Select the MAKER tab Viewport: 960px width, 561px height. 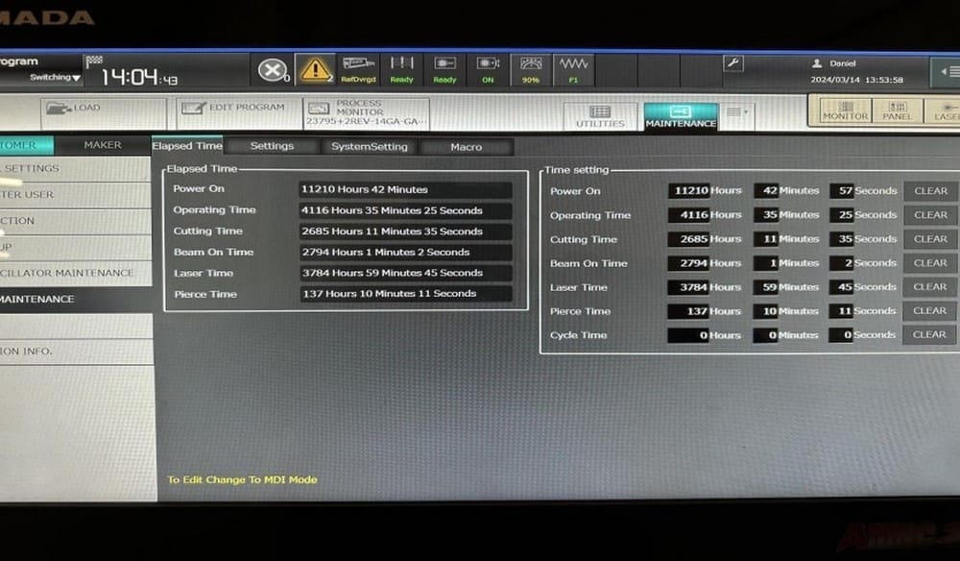(x=103, y=145)
